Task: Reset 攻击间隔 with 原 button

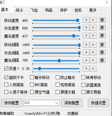Action: pyautogui.click(x=102, y=53)
